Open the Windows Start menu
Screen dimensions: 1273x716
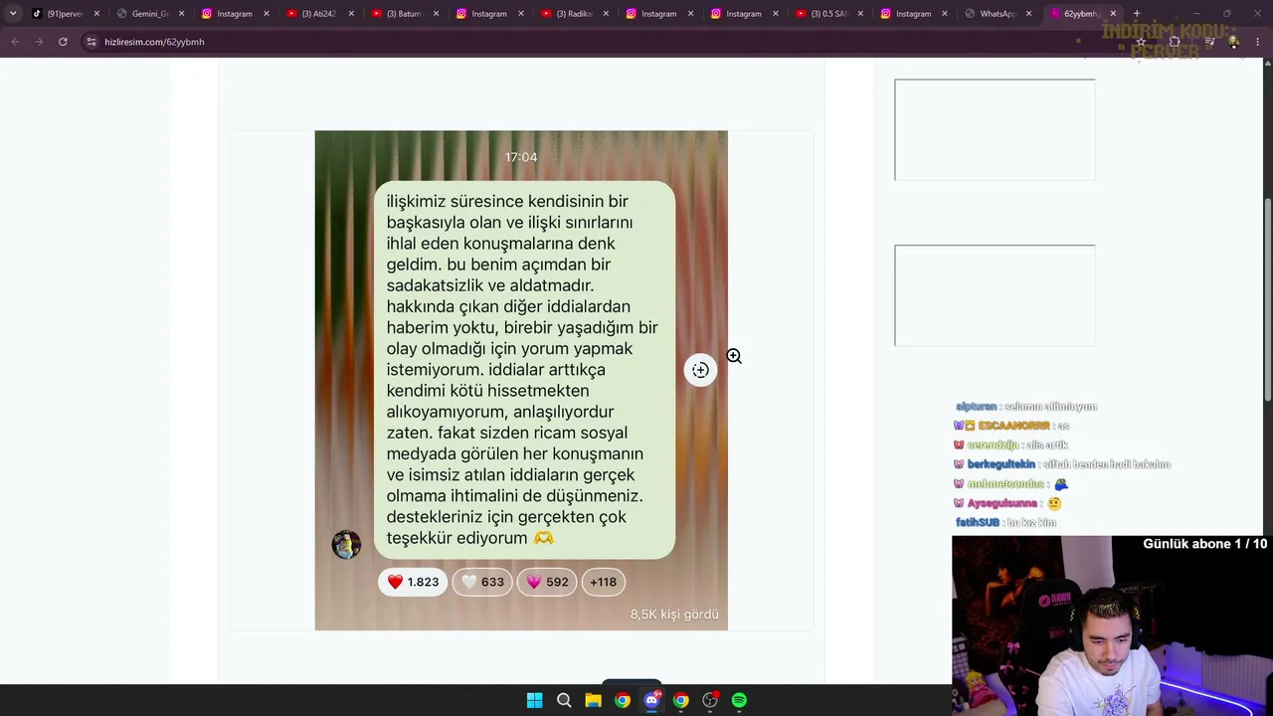534,700
